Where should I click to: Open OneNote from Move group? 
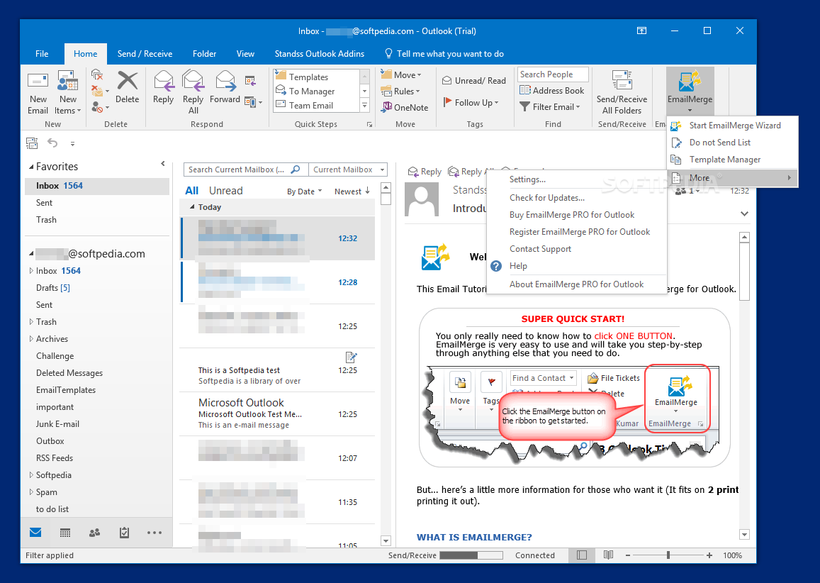coord(405,107)
